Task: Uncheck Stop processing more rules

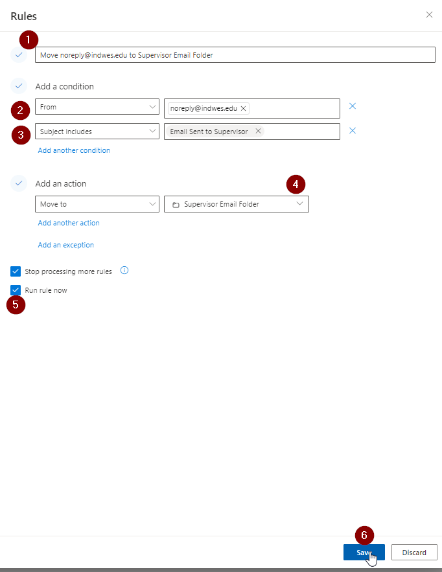Action: [x=16, y=271]
